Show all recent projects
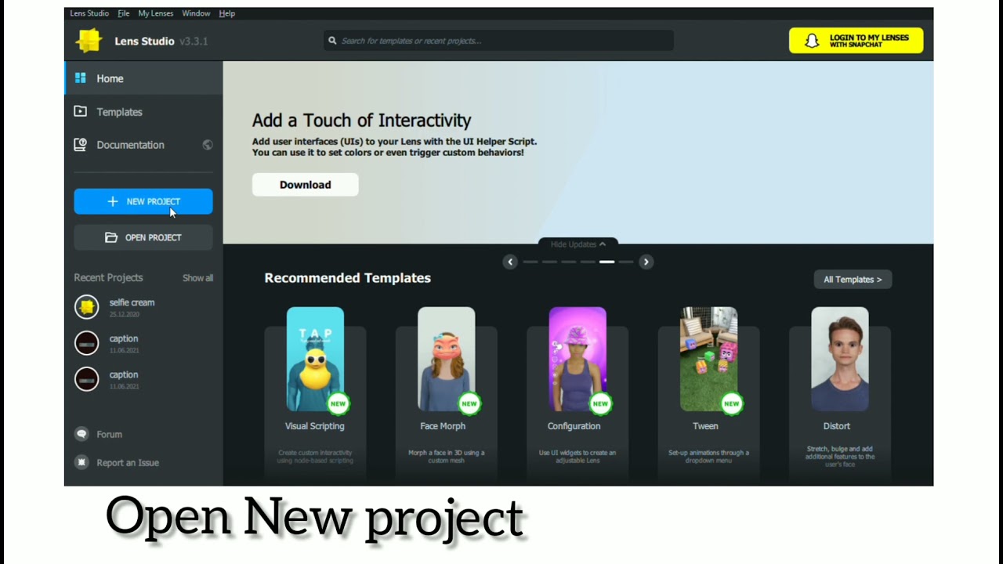Image resolution: width=1003 pixels, height=564 pixels. [197, 278]
